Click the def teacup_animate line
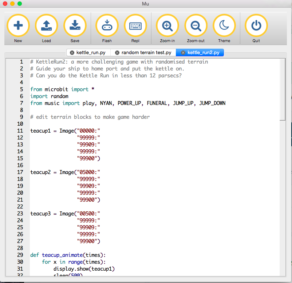The width and height of the screenshot is (292, 283). pyautogui.click(x=68, y=255)
